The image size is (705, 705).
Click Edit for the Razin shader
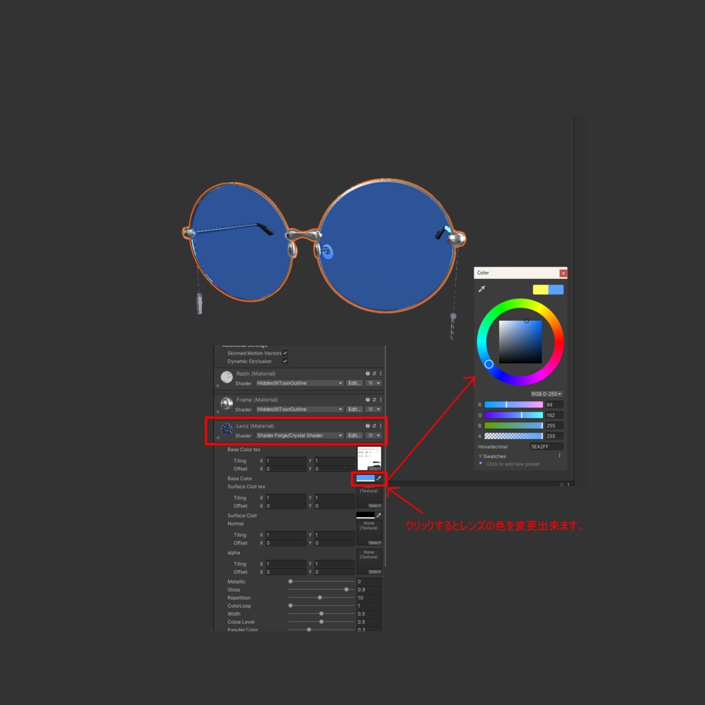pyautogui.click(x=355, y=383)
